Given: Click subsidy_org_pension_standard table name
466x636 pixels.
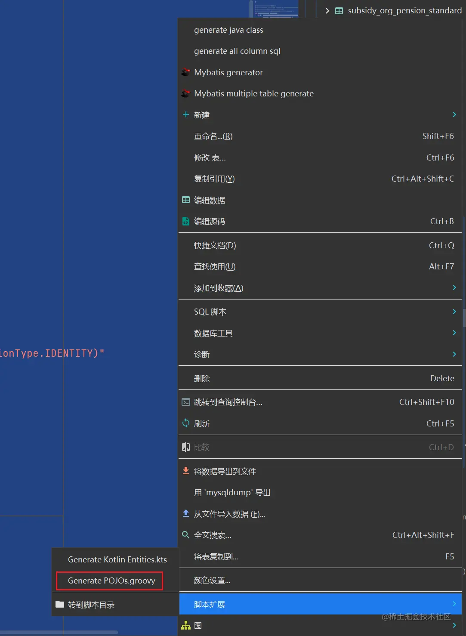Looking at the screenshot, I should click(405, 11).
